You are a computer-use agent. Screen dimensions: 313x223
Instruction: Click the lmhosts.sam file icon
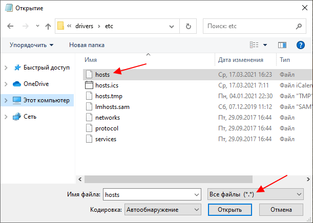click(x=89, y=106)
